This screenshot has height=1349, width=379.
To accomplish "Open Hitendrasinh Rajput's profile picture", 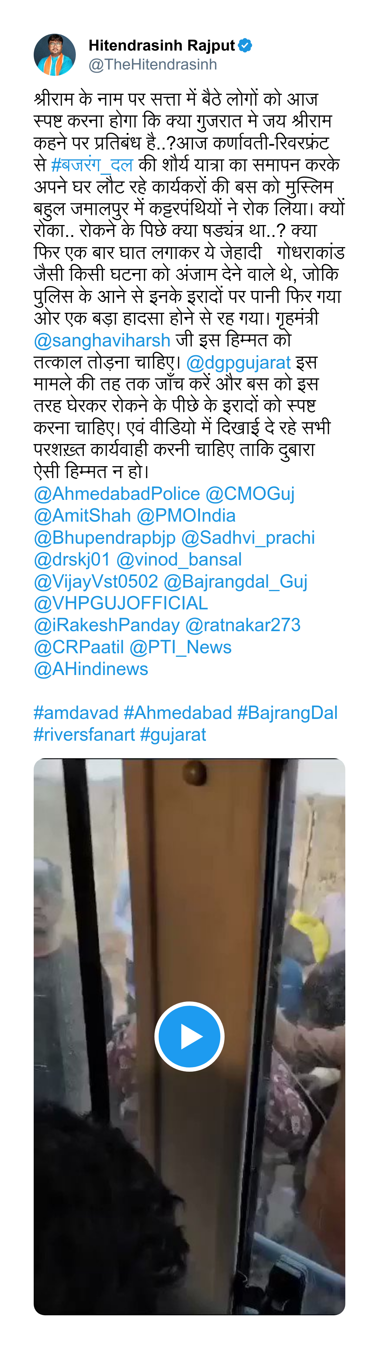I will pos(54,55).
